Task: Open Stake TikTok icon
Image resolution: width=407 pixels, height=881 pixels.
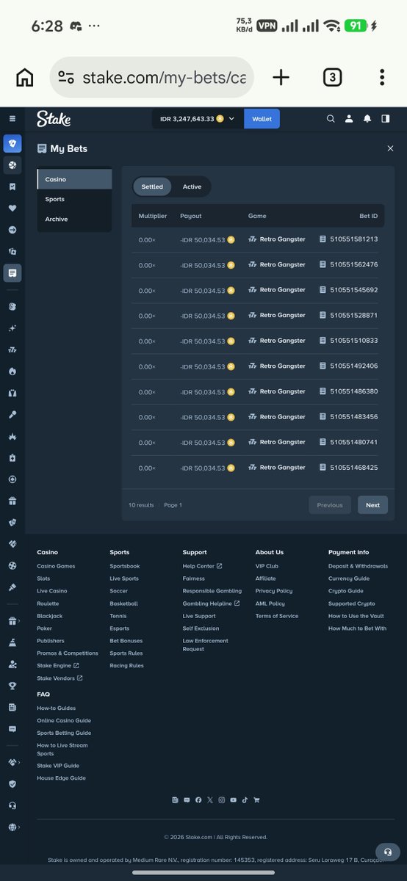Action: pos(245,800)
